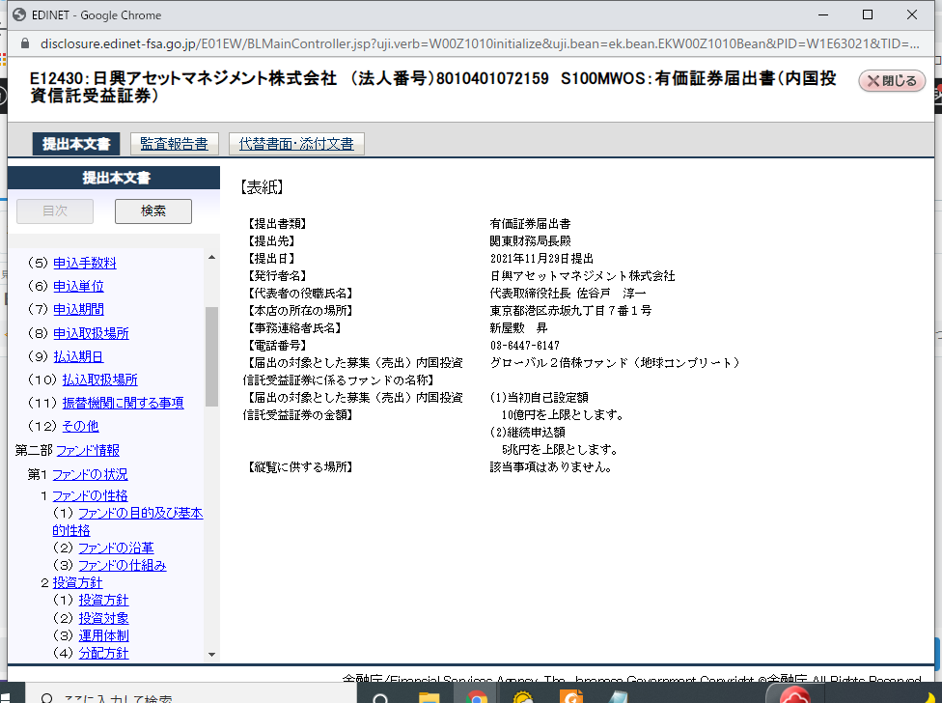Click the orange app icon in taskbar
This screenshot has width=942, height=703.
(570, 696)
